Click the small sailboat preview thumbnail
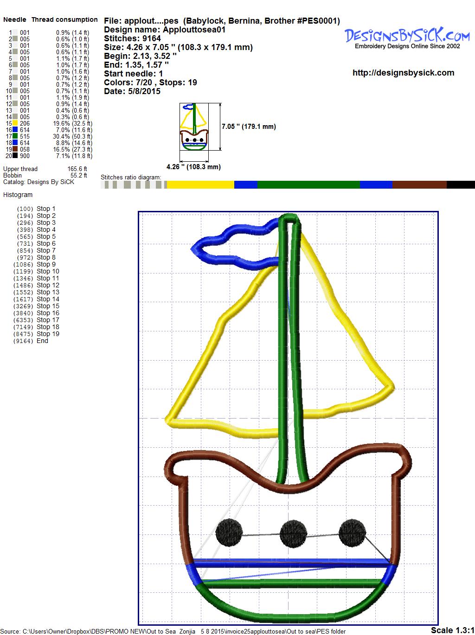The image size is (475, 635). click(193, 127)
